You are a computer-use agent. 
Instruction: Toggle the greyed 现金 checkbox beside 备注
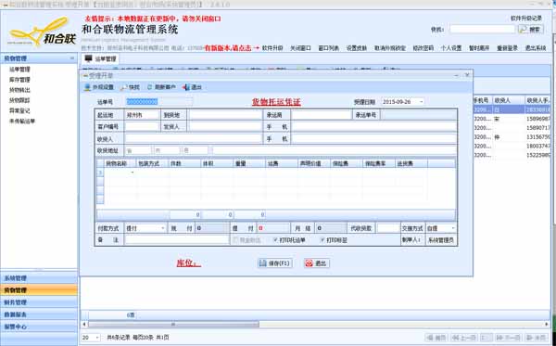(x=235, y=240)
